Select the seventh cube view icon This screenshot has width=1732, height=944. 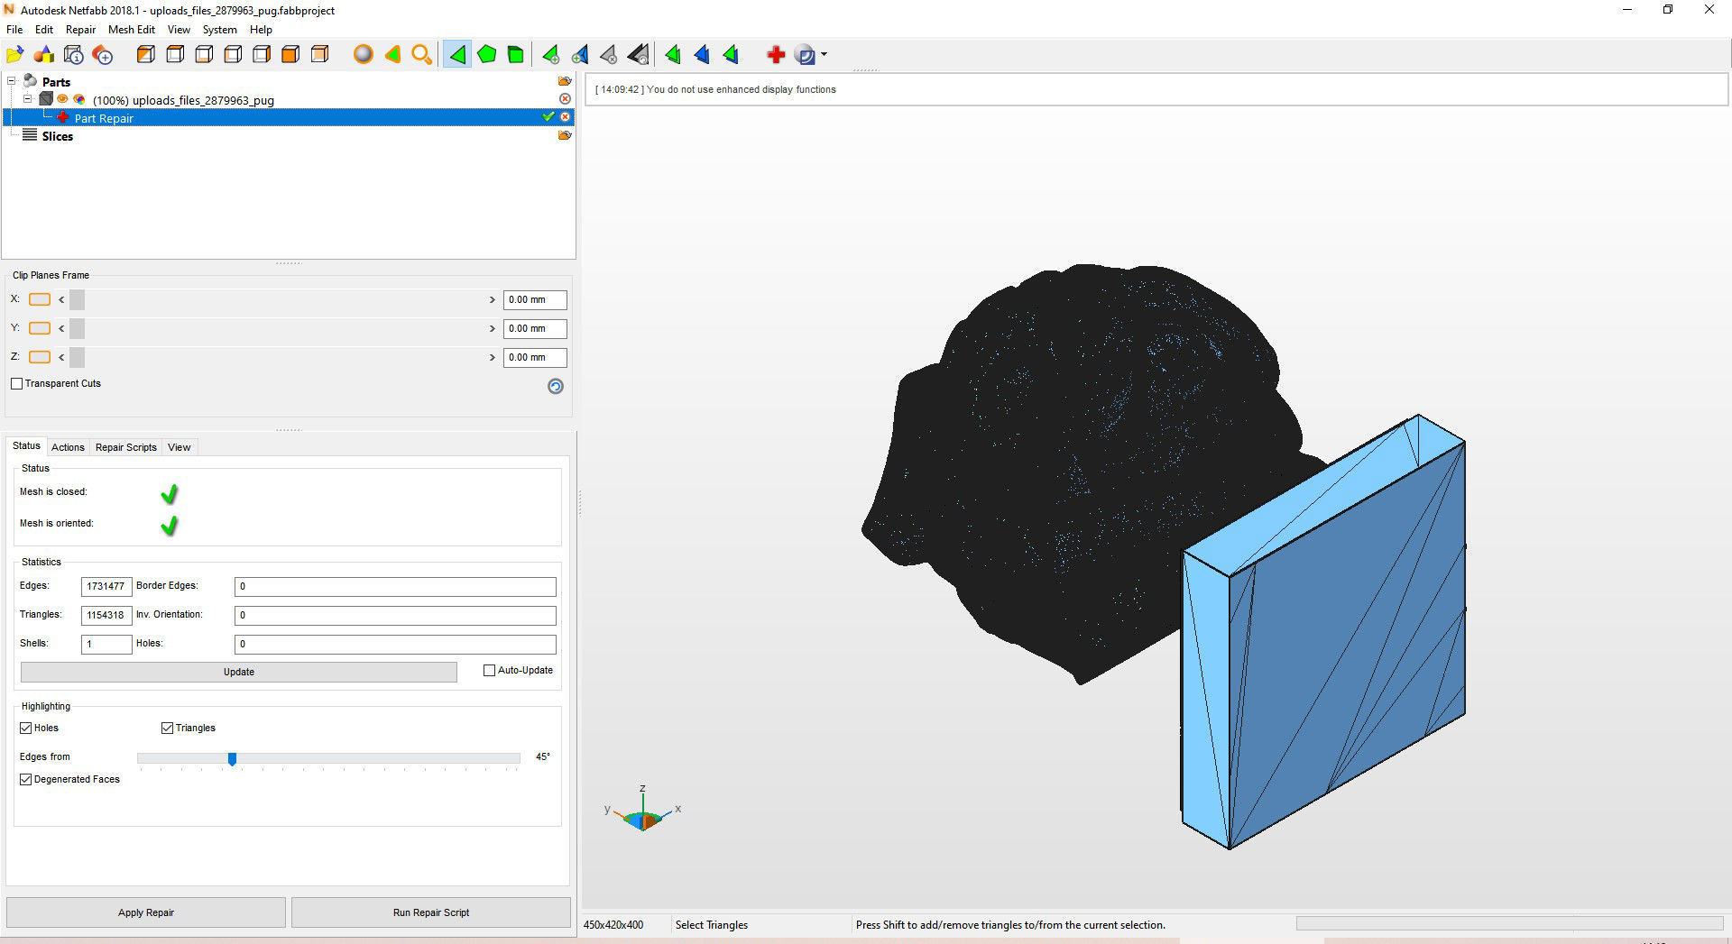coord(319,55)
